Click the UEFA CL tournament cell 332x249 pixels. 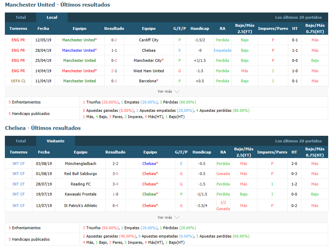(18, 81)
